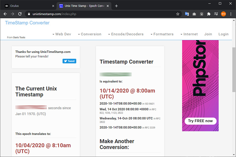Open the Google Translate extension icon
This screenshot has height=157, width=236.
[187, 14]
